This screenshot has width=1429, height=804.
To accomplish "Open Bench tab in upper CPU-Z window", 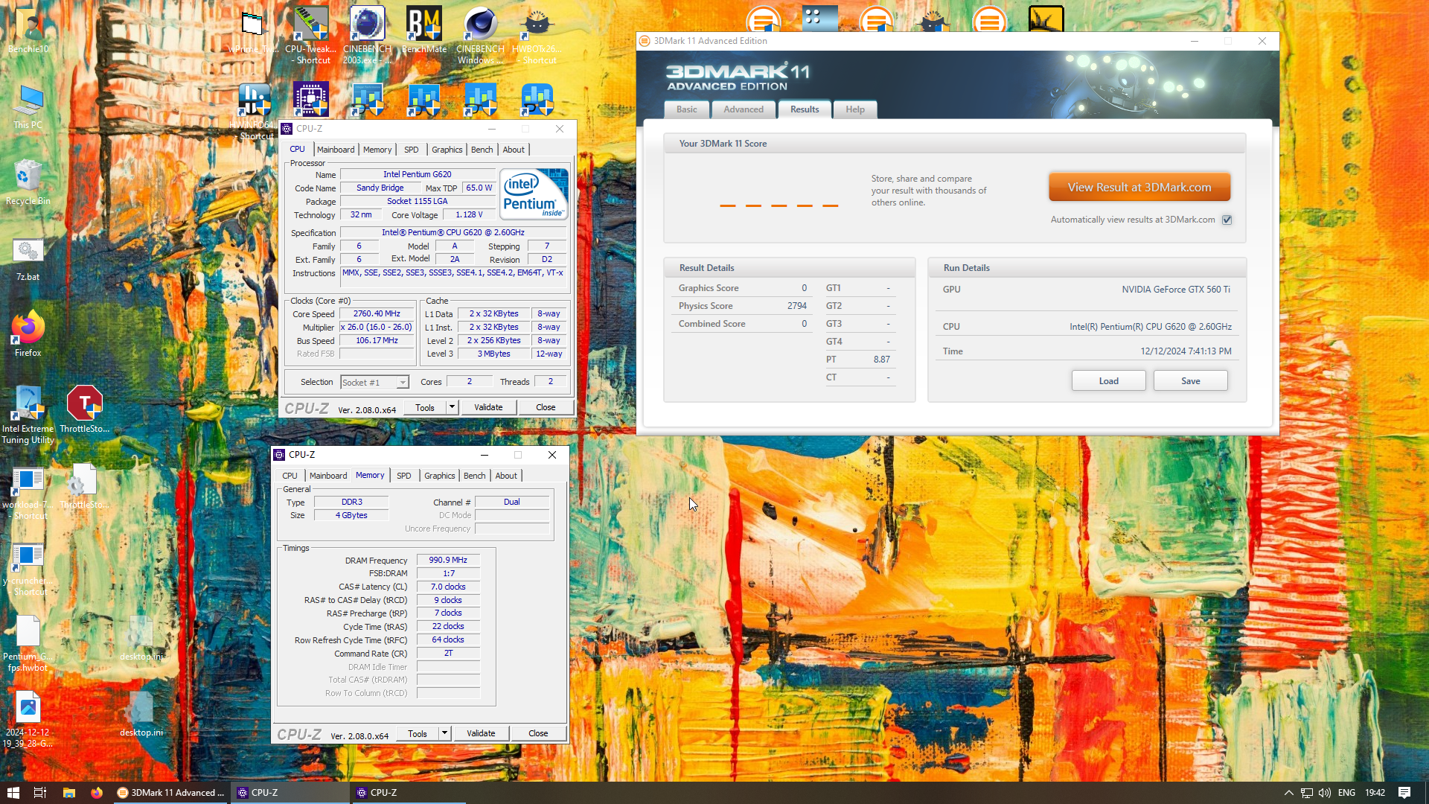I will pos(482,150).
